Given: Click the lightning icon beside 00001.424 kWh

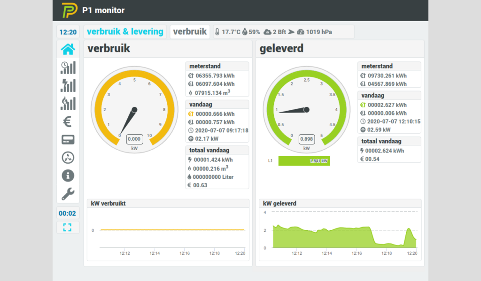Looking at the screenshot, I should point(190,159).
